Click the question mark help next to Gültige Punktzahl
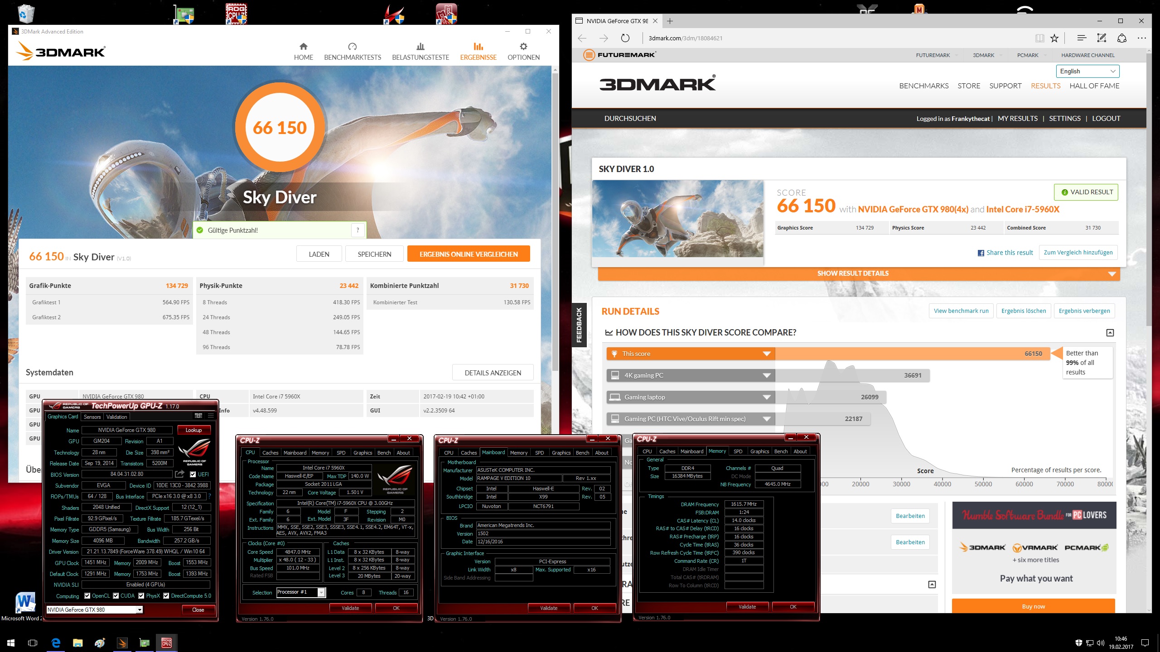The height and width of the screenshot is (652, 1160). pos(358,230)
